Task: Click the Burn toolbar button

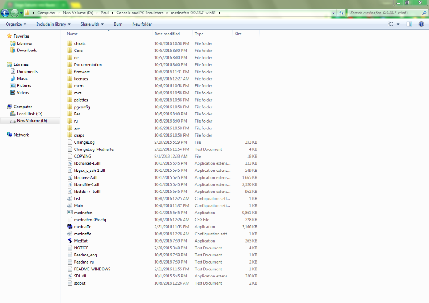Action: [118, 24]
